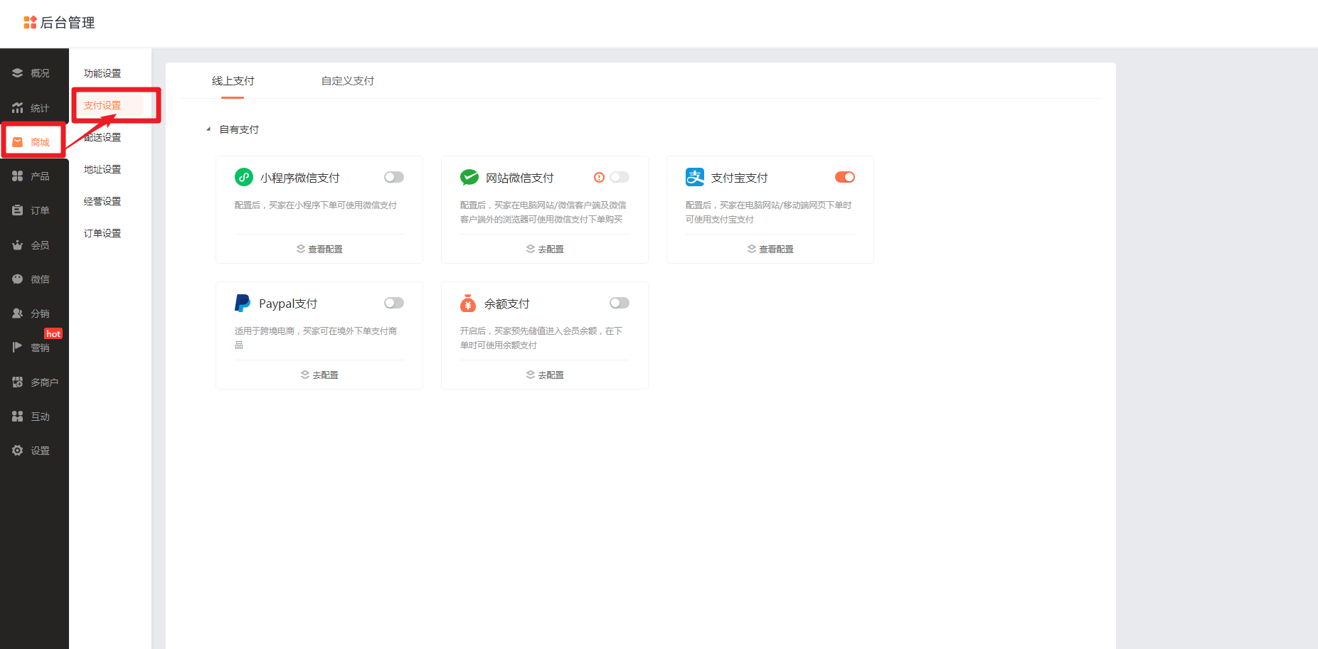The height and width of the screenshot is (649, 1318).
Task: Open 地址设置 submenu item
Action: point(102,169)
